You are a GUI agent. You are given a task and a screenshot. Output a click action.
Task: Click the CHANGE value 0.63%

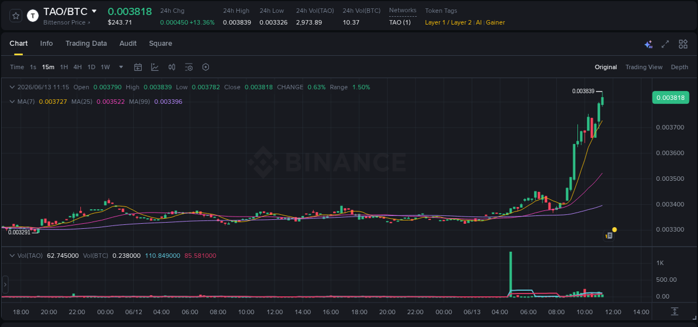tap(317, 87)
